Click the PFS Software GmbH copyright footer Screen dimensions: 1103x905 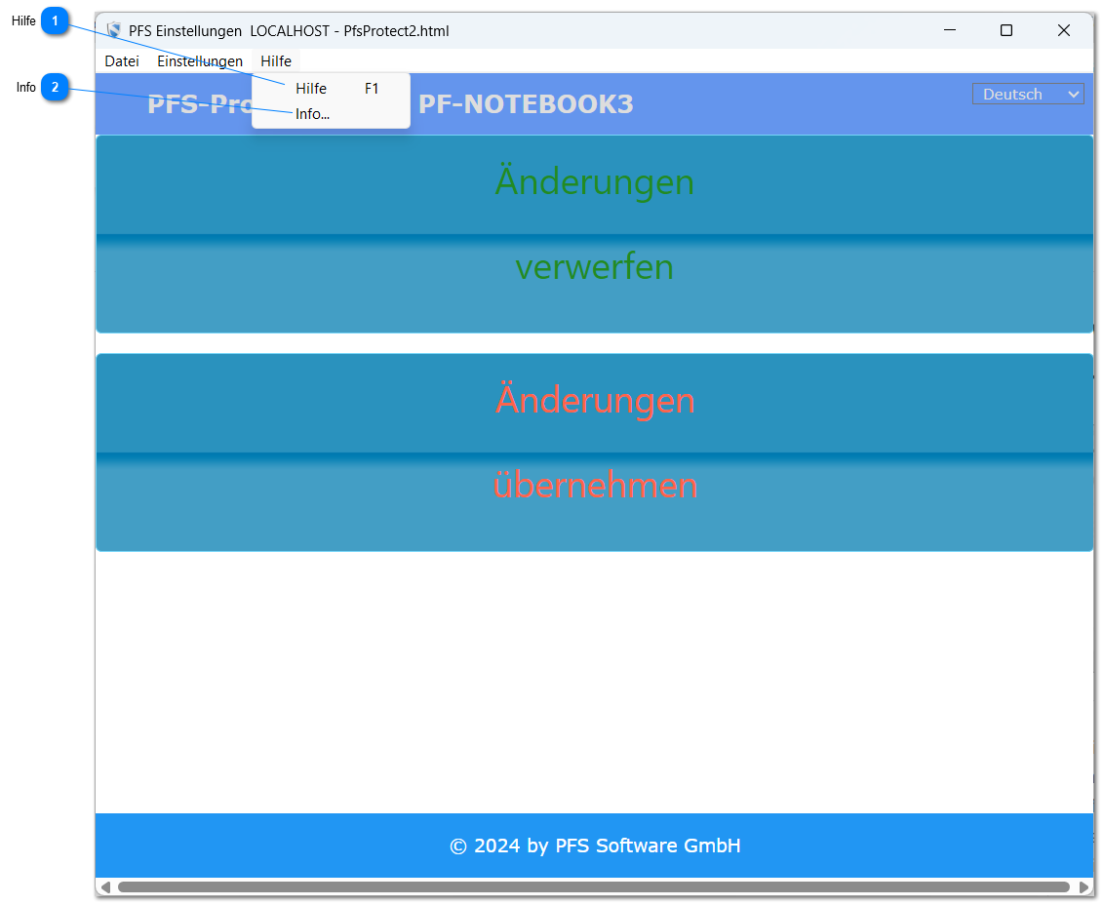(595, 846)
